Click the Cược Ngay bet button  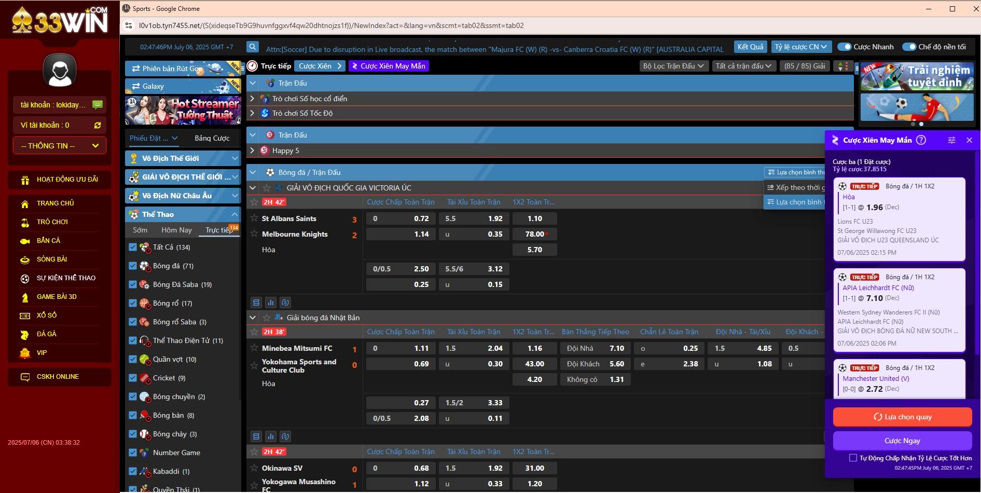[902, 441]
